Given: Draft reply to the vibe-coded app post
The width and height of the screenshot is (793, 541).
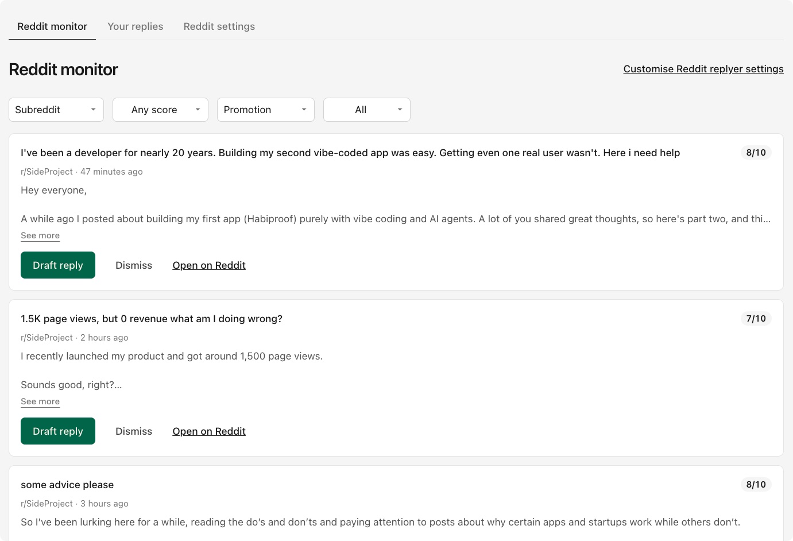Looking at the screenshot, I should point(58,265).
